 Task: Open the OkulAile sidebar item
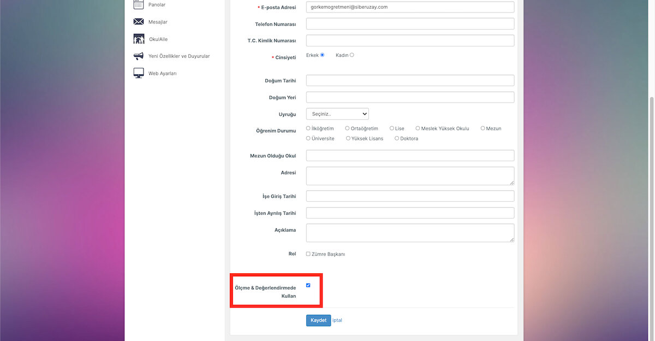point(158,39)
